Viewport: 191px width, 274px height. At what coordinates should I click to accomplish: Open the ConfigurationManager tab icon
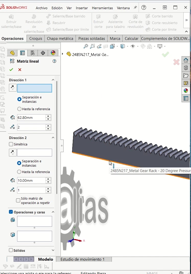pyautogui.click(x=33, y=53)
